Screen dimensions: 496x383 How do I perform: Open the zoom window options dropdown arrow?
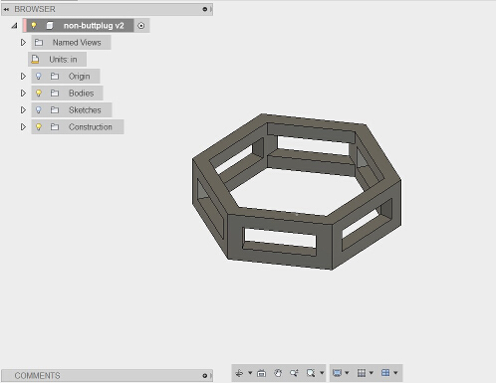coord(322,373)
